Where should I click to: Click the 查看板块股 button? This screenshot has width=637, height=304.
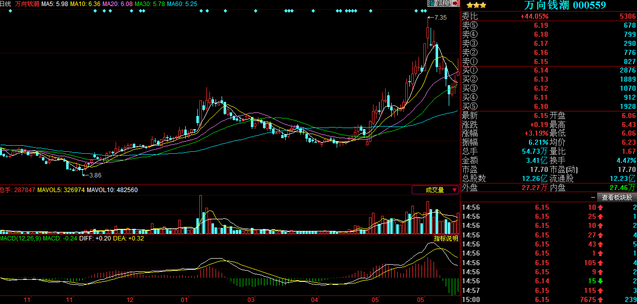pos(616,198)
